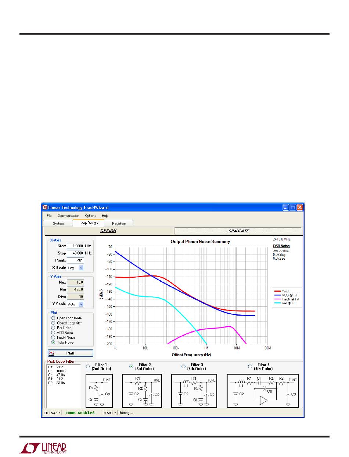
Task: Minimize the FracNWizard window
Action: [x=286, y=207]
